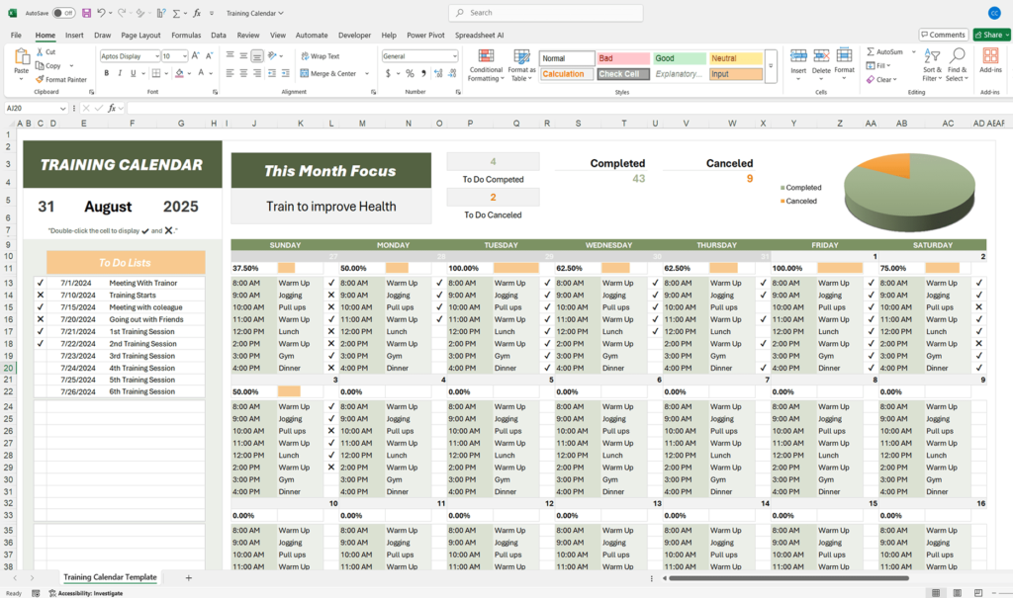The image size is (1013, 598).
Task: Apply the Good cell style swatch
Action: coord(679,58)
